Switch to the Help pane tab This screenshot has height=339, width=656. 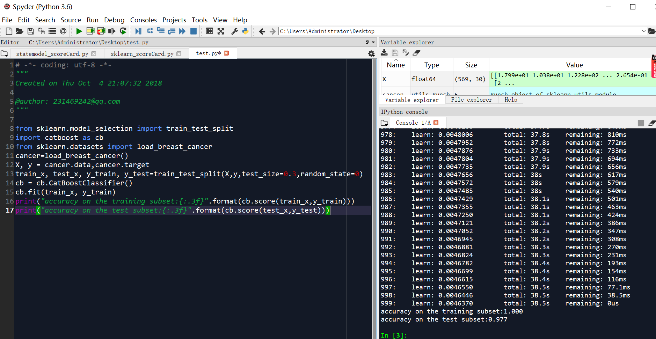pos(511,100)
